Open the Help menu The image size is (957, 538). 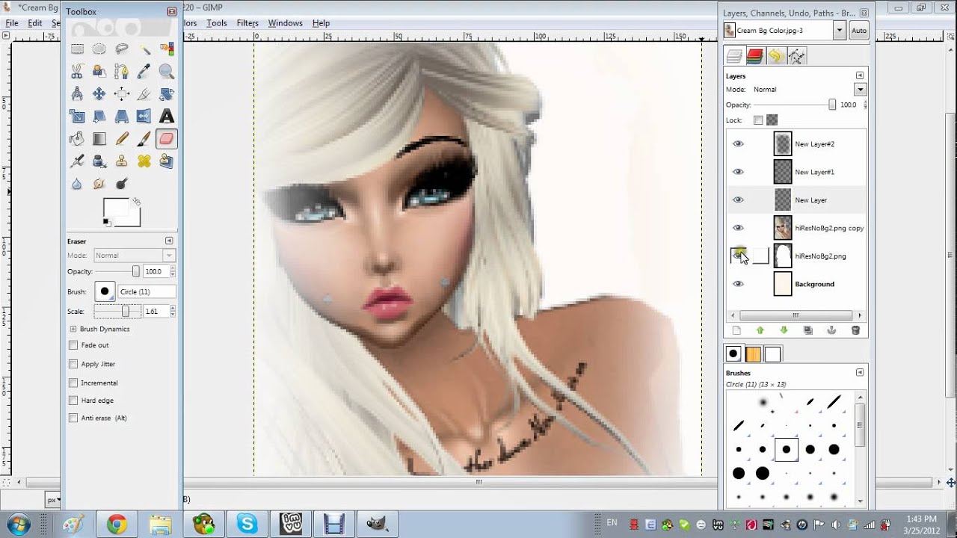pos(321,23)
